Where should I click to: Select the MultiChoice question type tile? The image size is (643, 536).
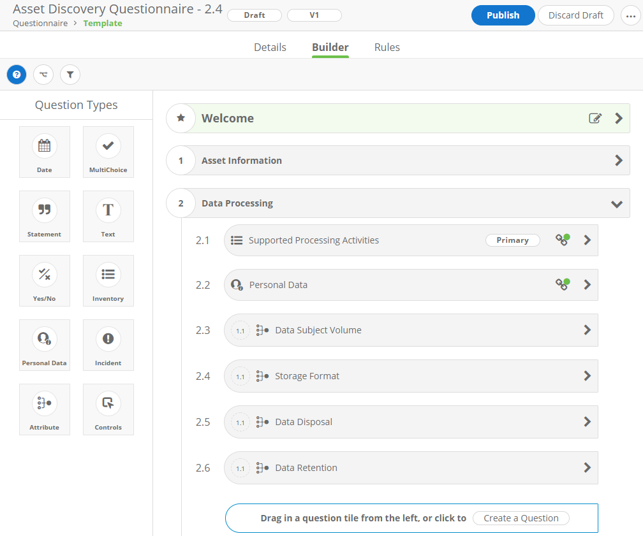pos(108,152)
